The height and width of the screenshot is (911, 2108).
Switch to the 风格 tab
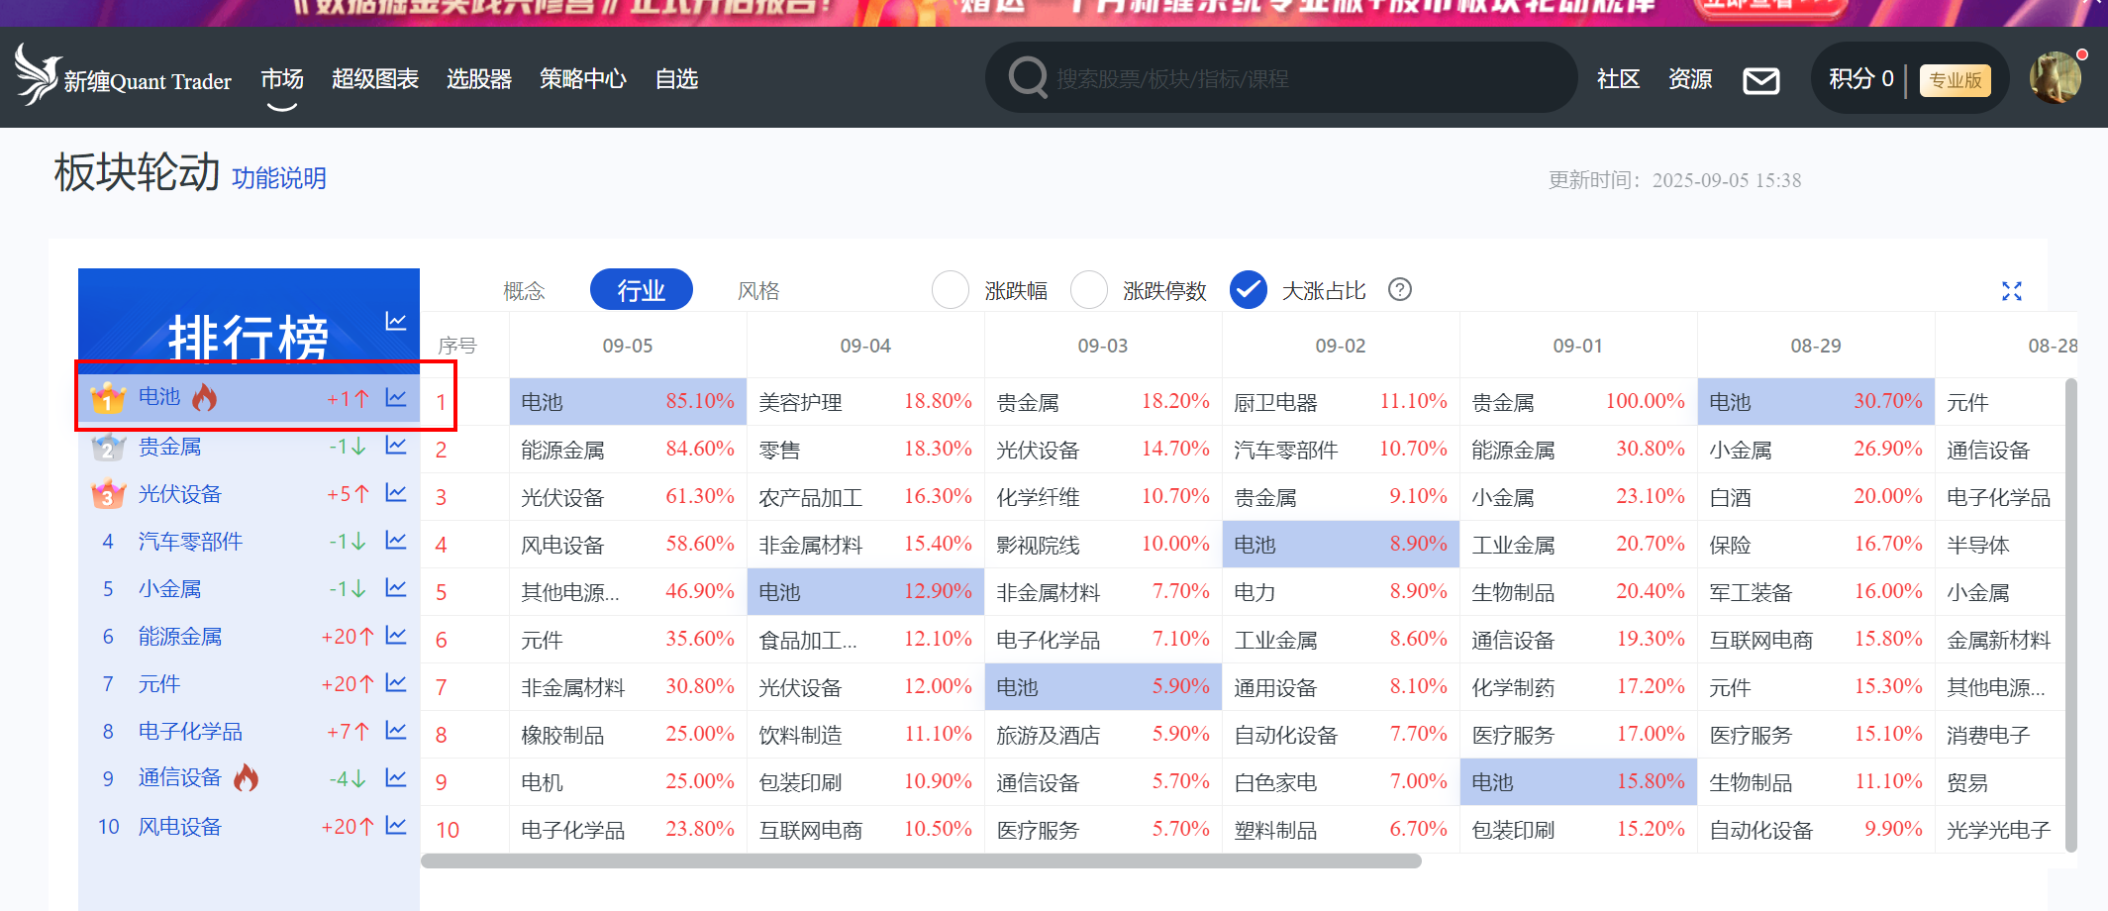[x=758, y=289]
